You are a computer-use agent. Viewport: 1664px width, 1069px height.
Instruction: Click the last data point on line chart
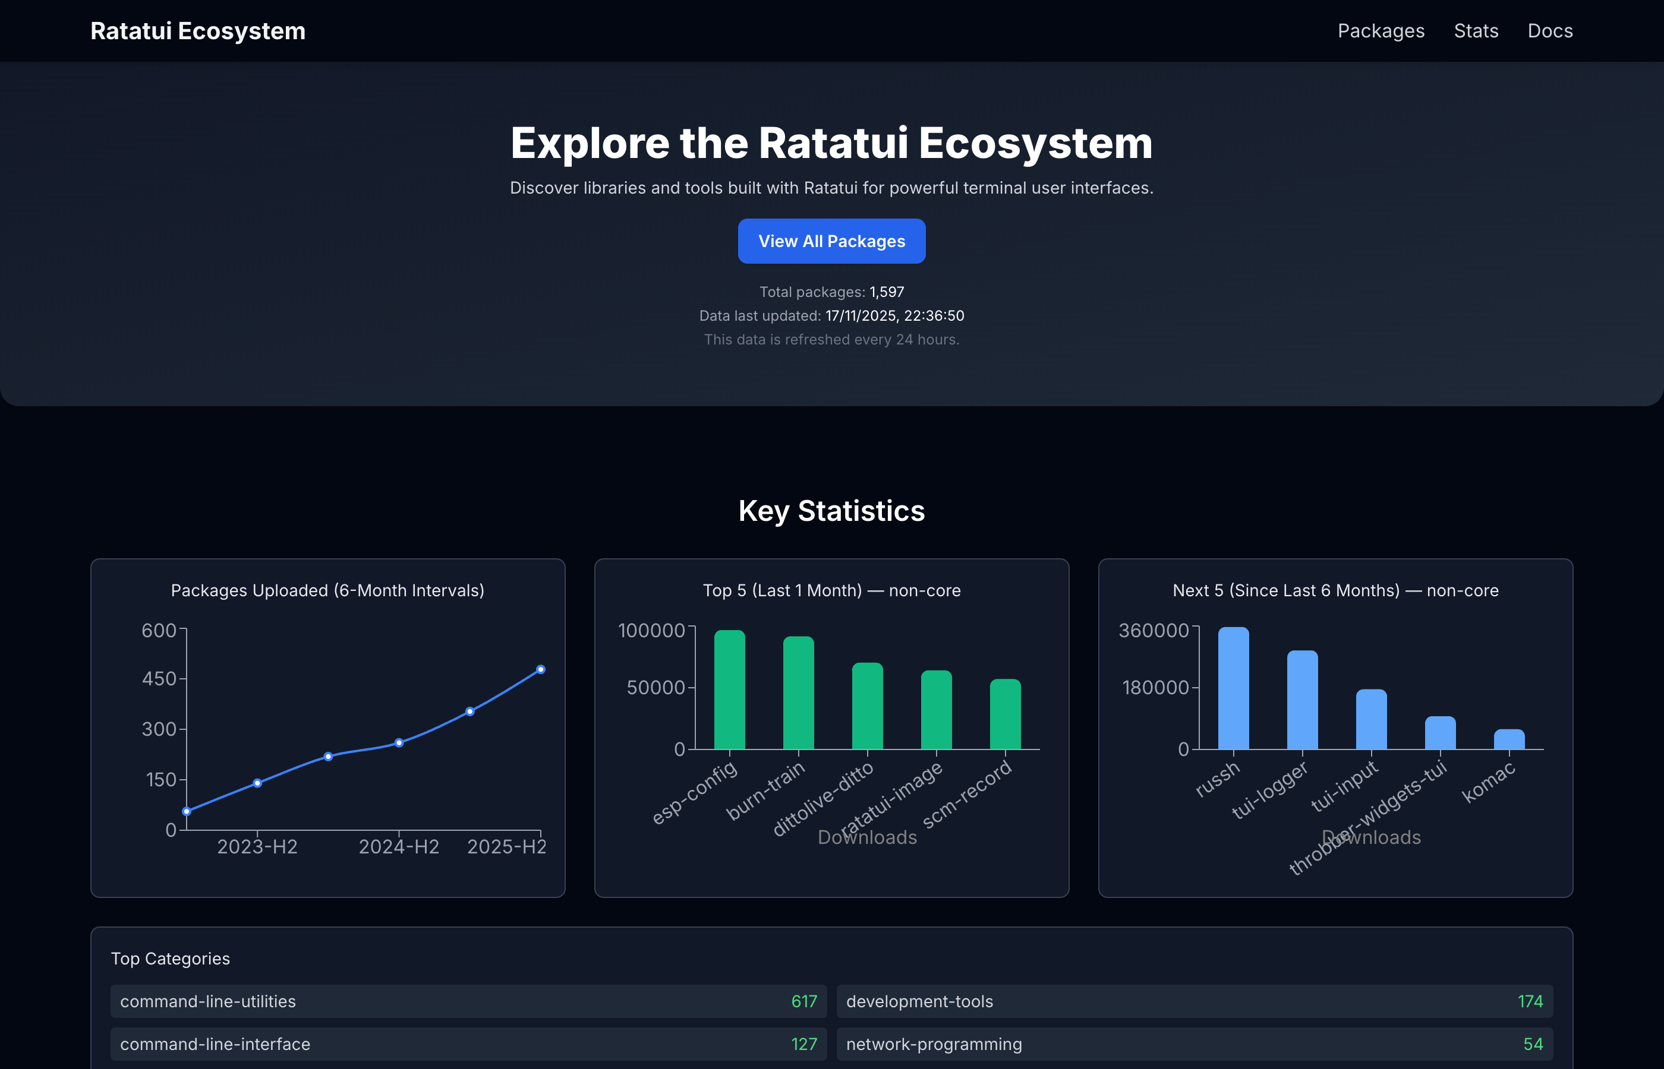point(540,669)
